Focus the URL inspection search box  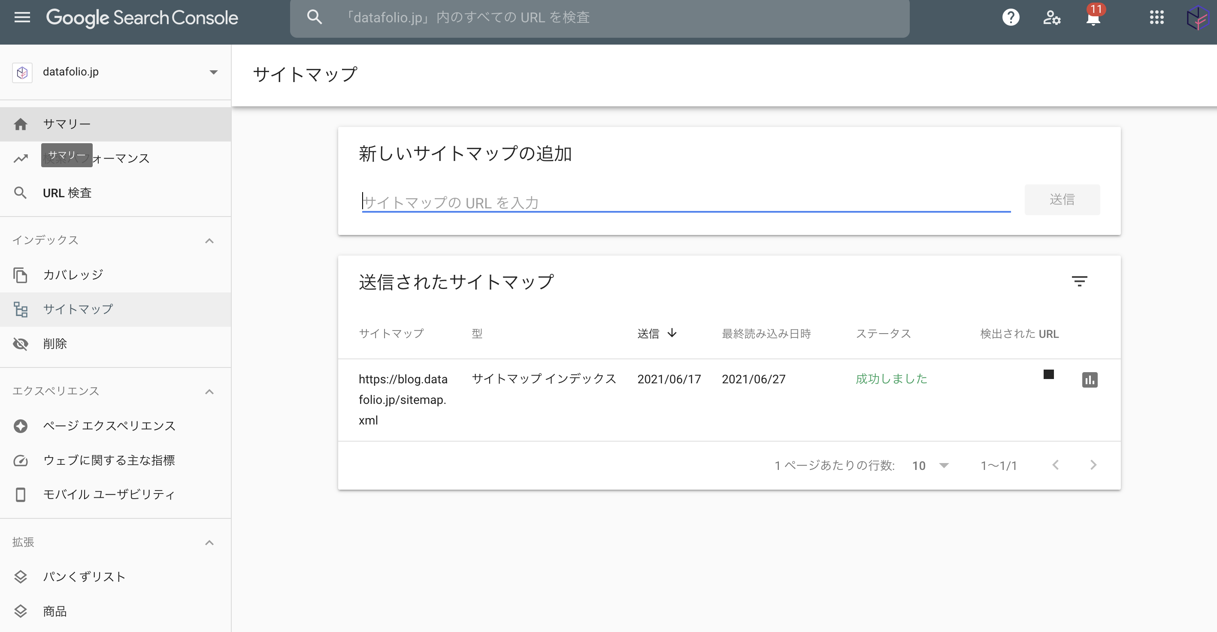click(x=599, y=18)
